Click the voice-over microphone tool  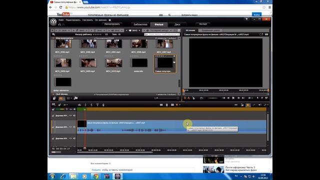[x=103, y=105]
